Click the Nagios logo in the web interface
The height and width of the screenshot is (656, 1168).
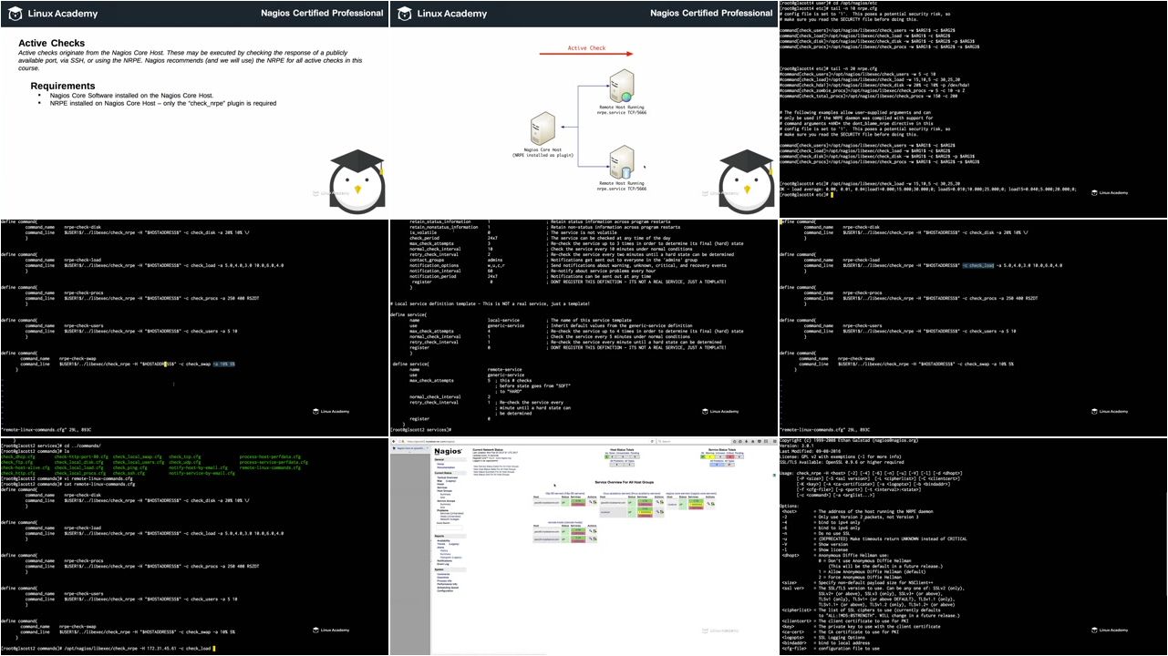click(x=447, y=450)
